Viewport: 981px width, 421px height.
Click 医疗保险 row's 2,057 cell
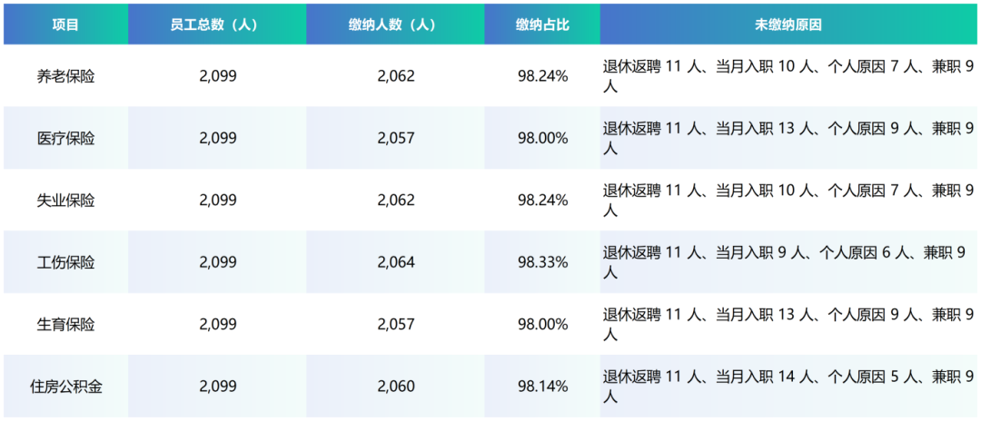pos(395,138)
